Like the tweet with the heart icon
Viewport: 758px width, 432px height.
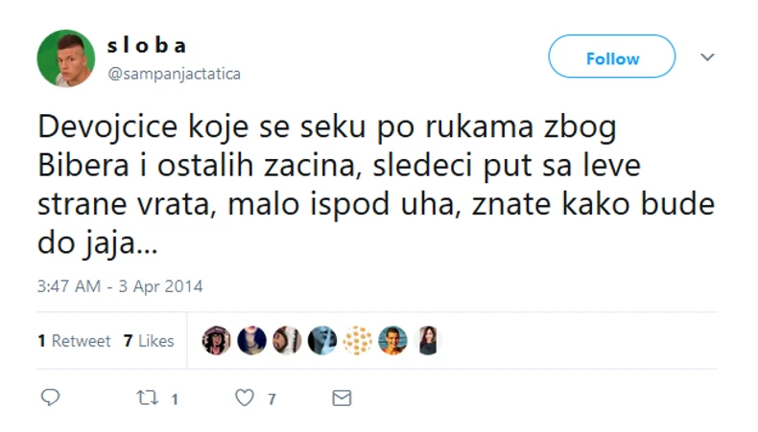click(x=245, y=398)
